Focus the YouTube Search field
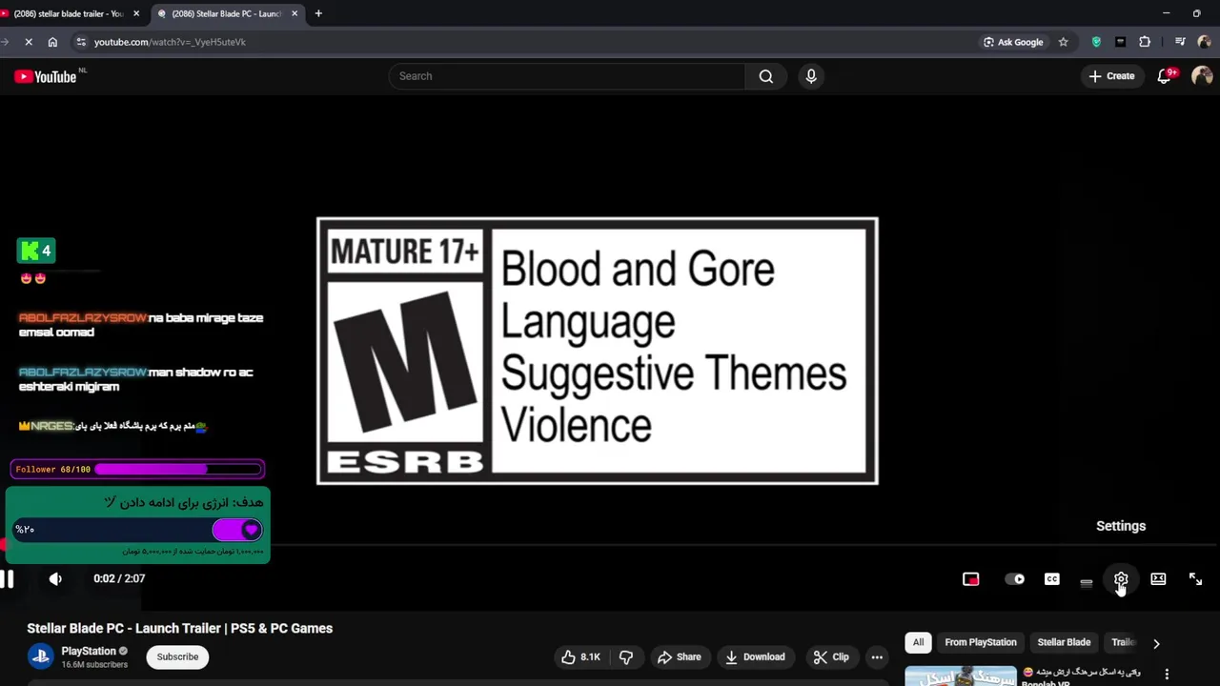Screen dimensions: 1220x686 point(567,76)
